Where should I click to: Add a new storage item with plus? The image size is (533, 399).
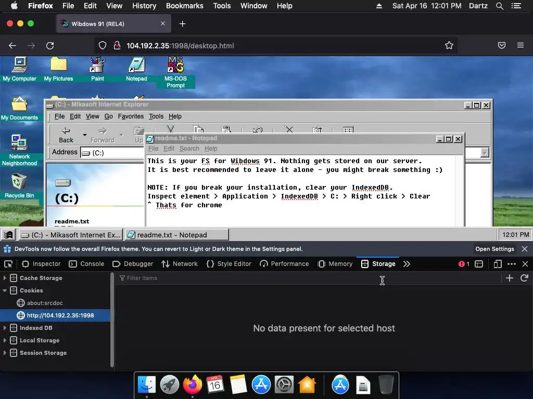510,278
